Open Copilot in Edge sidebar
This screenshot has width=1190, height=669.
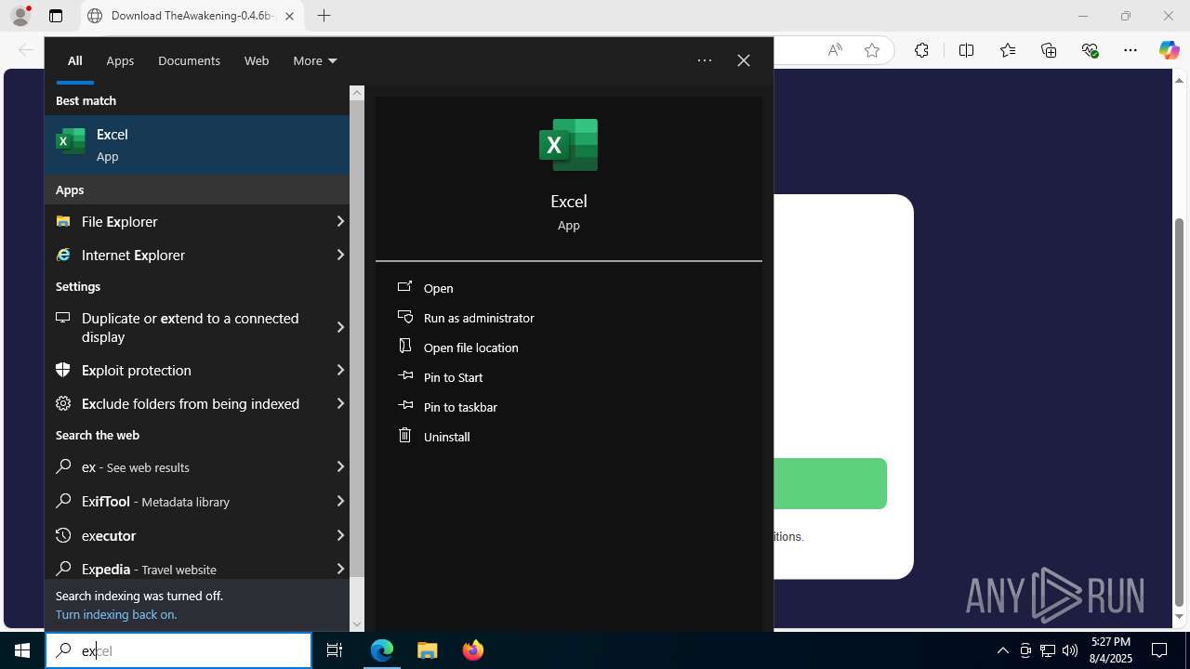(x=1169, y=50)
